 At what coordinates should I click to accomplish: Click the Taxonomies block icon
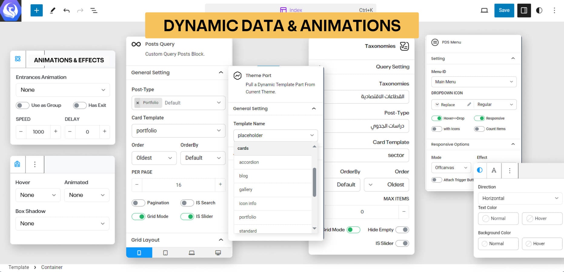pos(404,46)
